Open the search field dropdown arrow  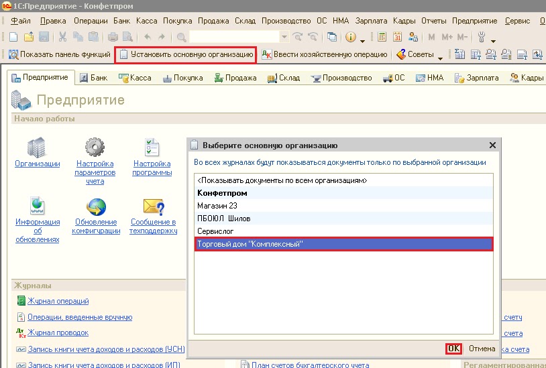(284, 36)
